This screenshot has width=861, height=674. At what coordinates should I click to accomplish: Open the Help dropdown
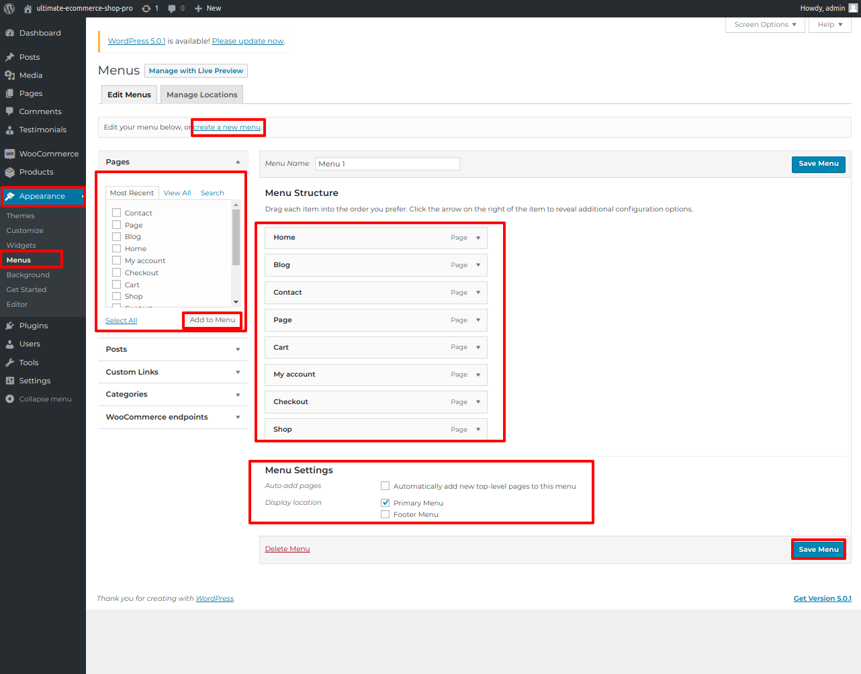830,25
